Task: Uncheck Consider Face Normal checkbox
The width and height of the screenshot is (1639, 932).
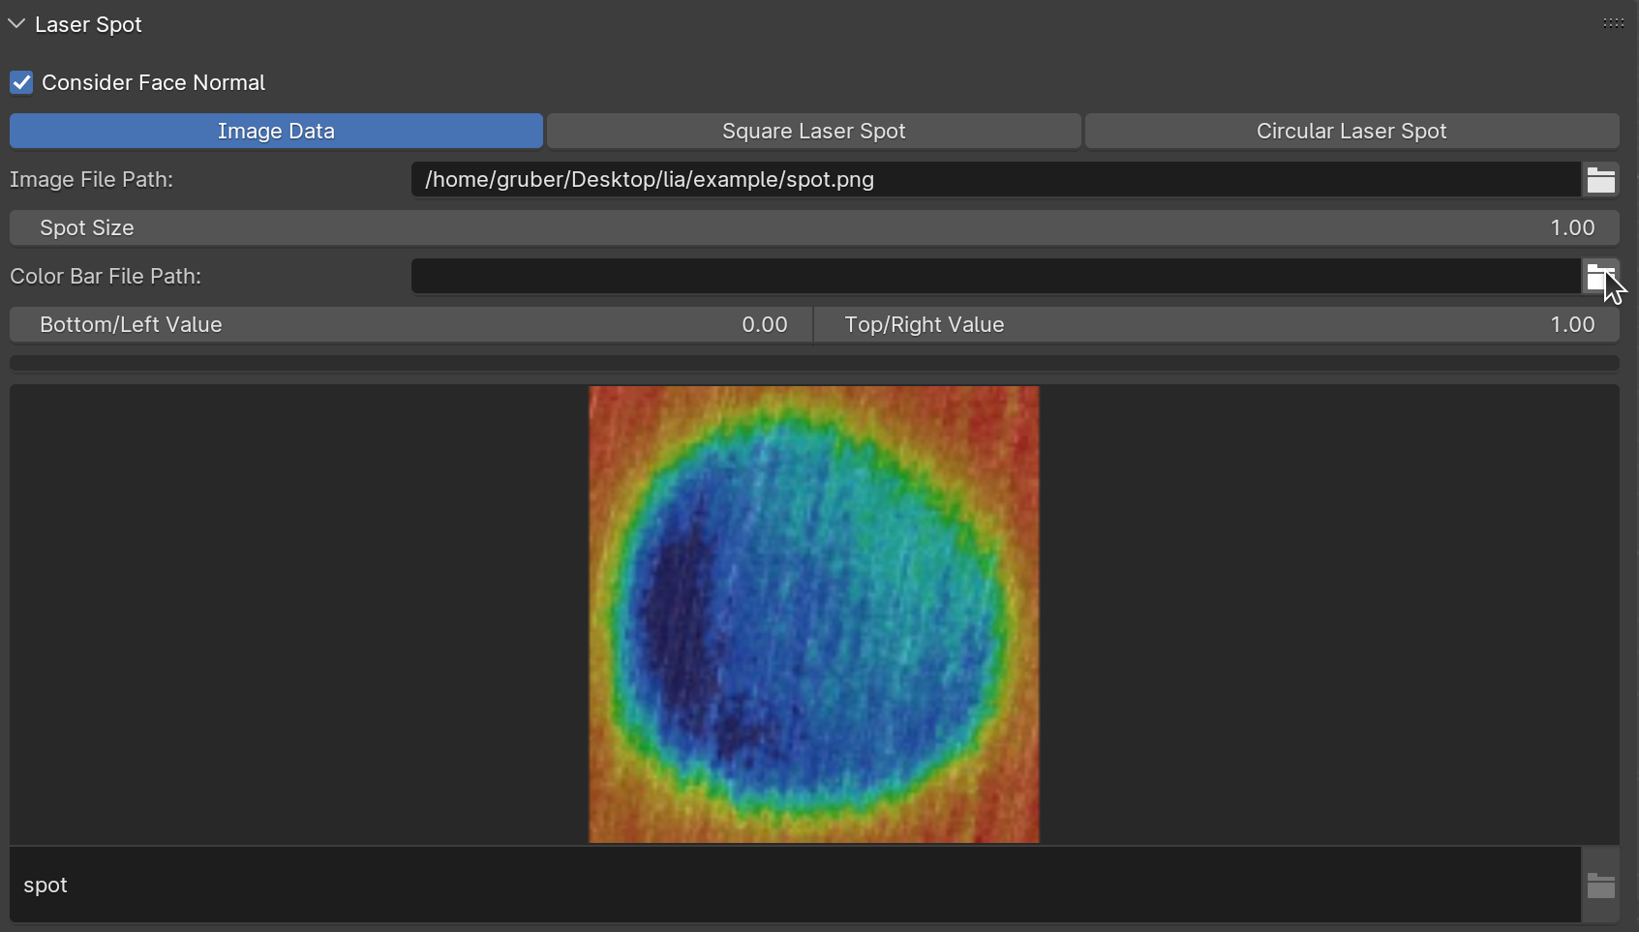Action: (x=21, y=82)
